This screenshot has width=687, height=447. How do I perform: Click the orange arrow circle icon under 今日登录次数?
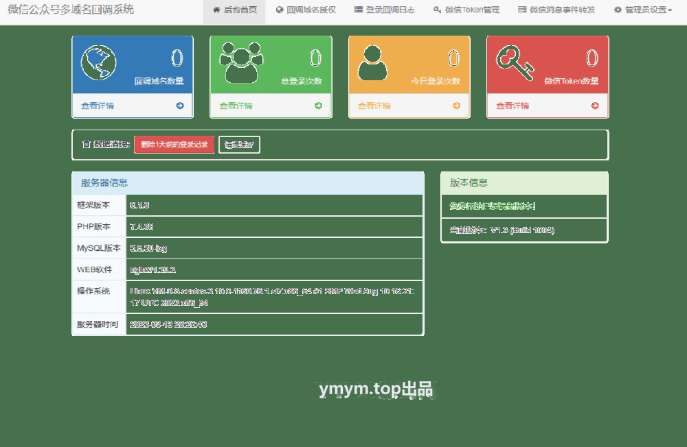(457, 106)
